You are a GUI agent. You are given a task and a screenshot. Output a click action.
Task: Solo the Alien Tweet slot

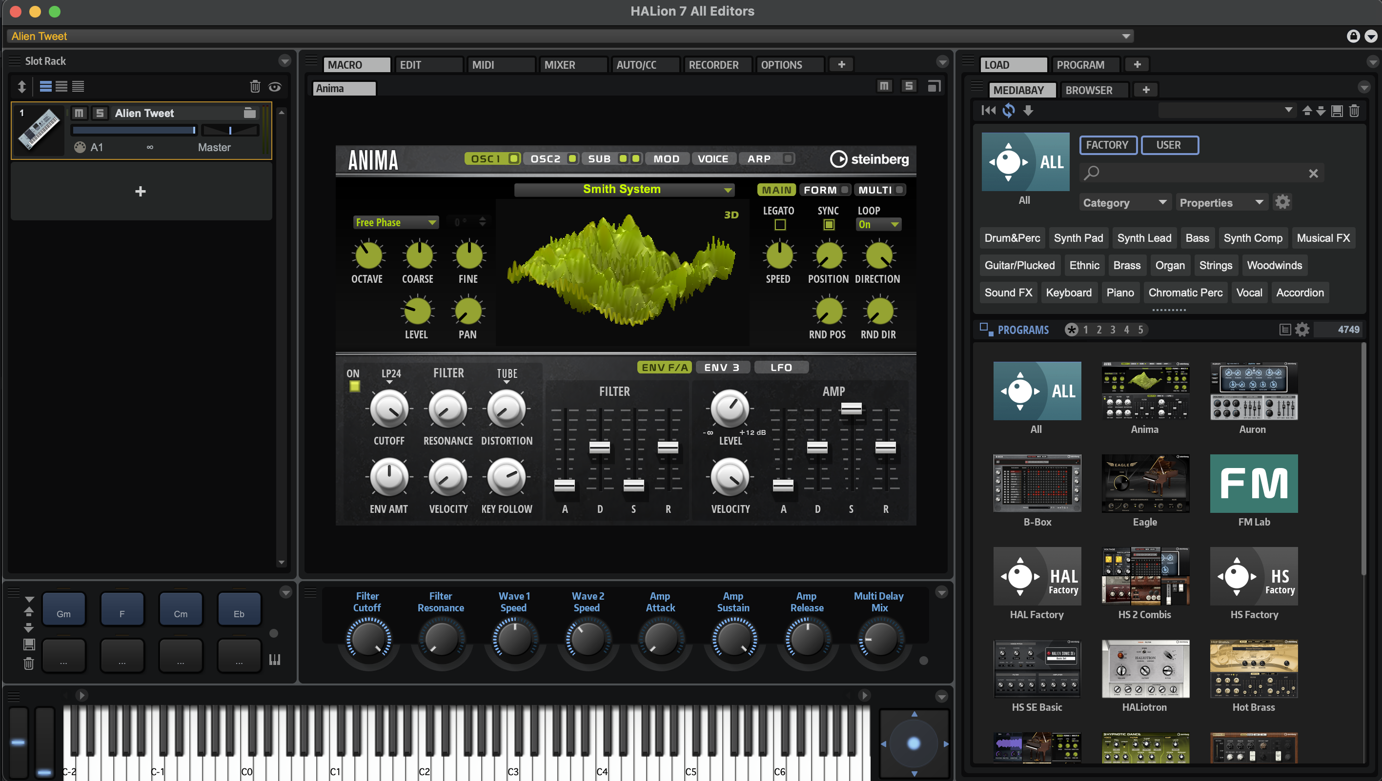[100, 113]
